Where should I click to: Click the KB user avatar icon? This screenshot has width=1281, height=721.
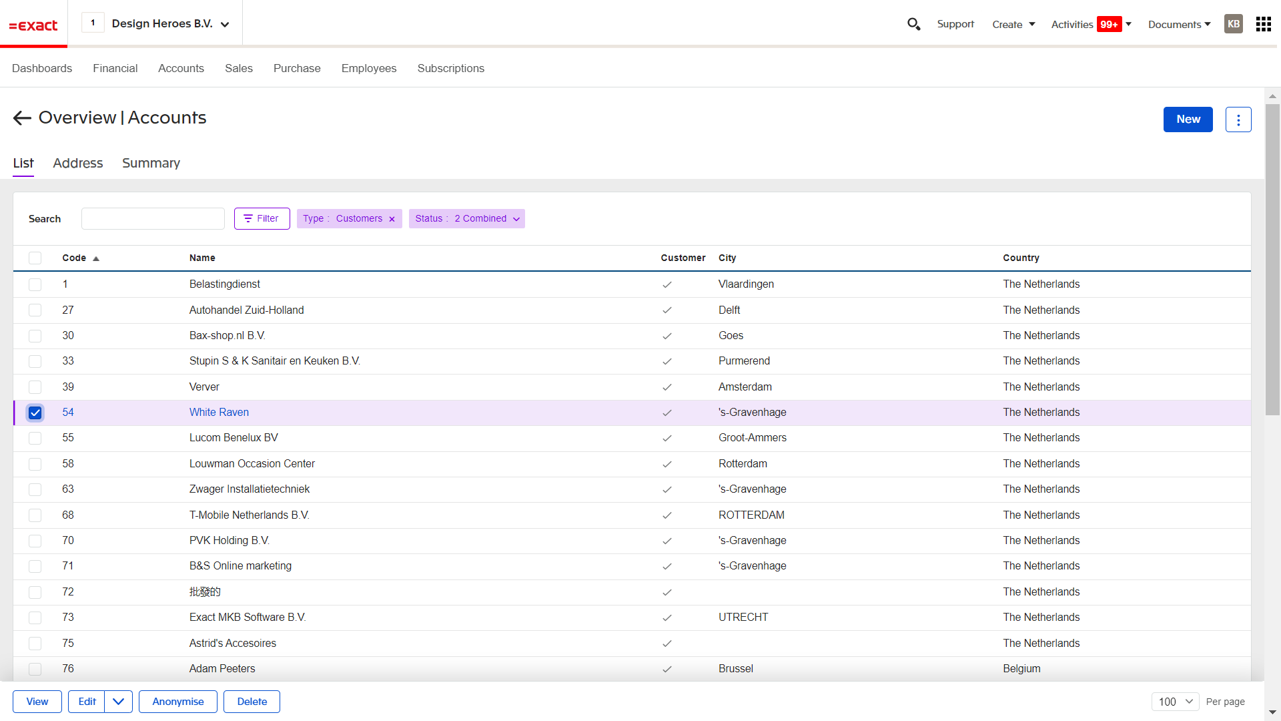[1233, 24]
